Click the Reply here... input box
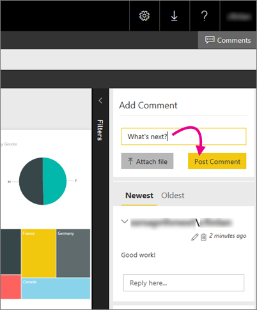The height and width of the screenshot is (310, 257). (183, 283)
